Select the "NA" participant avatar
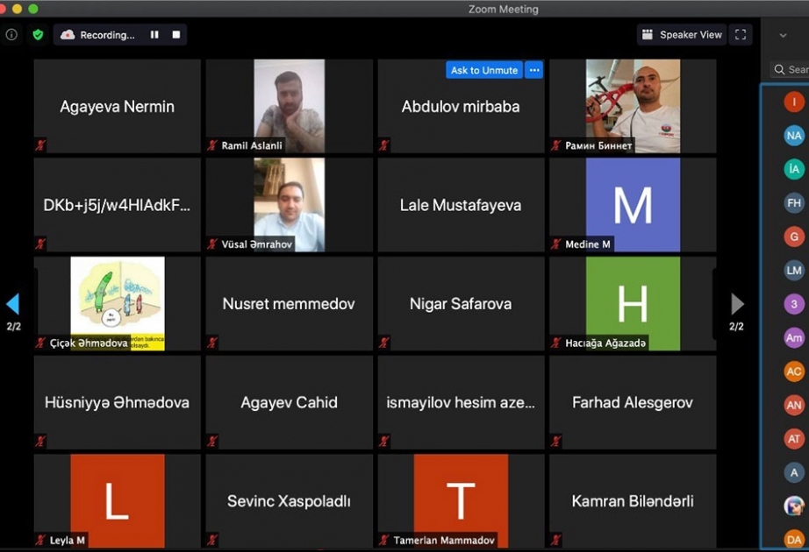809x552 pixels. point(794,136)
